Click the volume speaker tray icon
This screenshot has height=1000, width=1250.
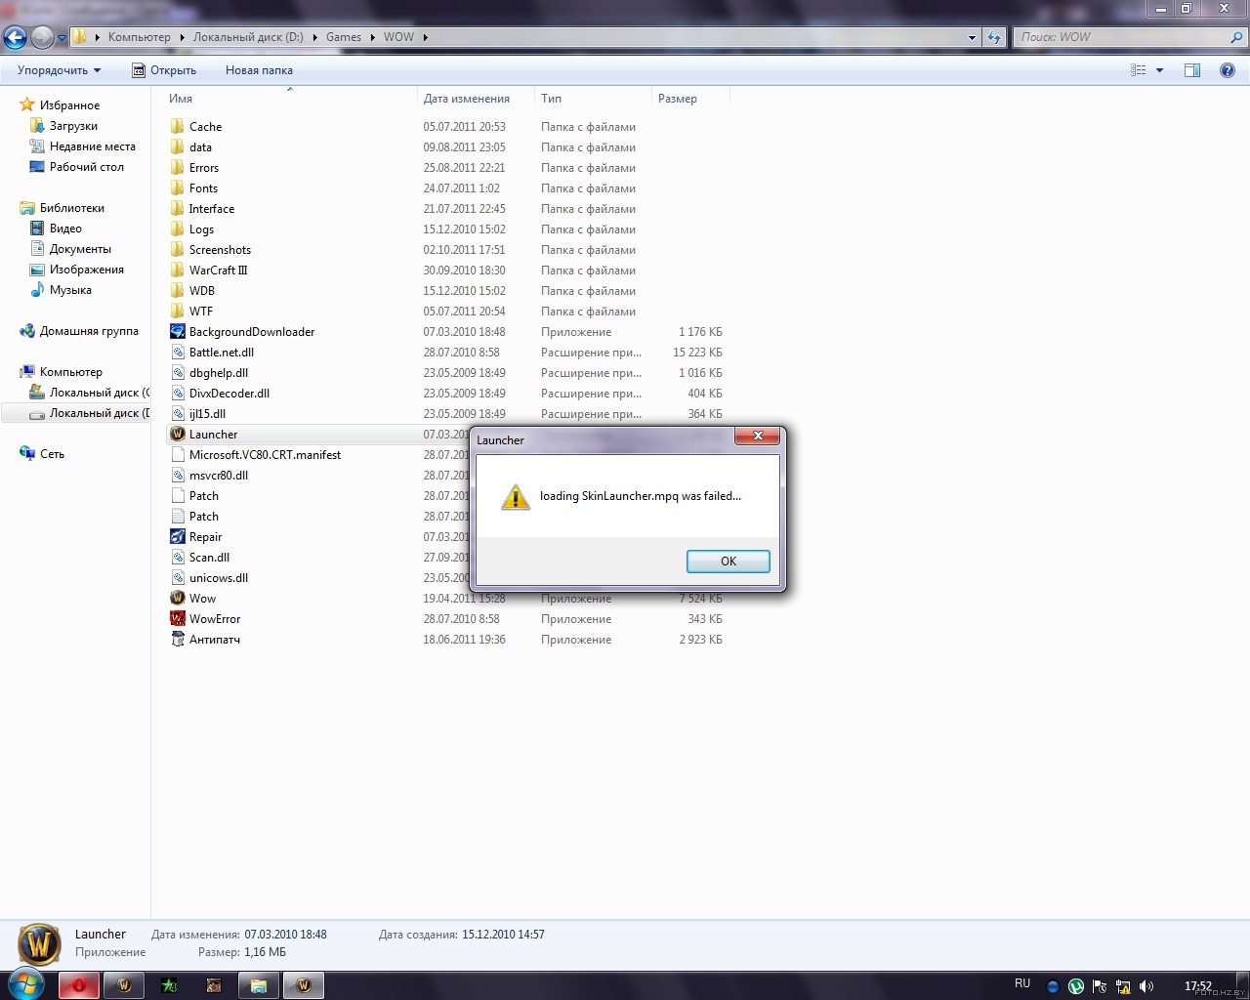pyautogui.click(x=1146, y=986)
